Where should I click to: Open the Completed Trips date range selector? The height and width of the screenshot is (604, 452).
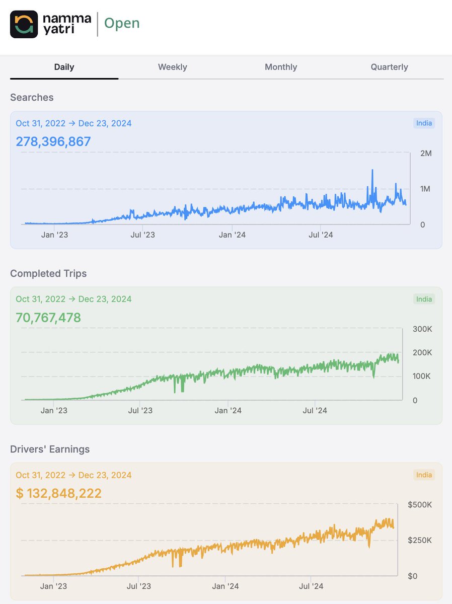coord(73,299)
